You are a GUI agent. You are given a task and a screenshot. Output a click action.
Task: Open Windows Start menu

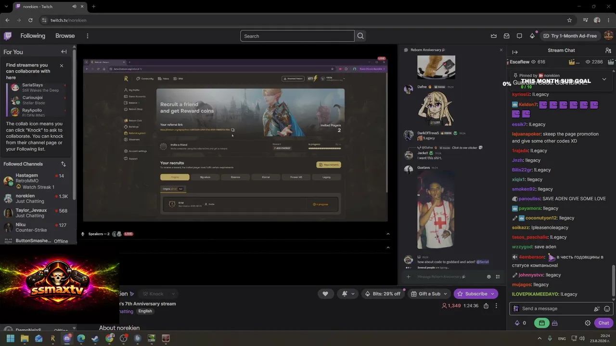click(x=11, y=338)
